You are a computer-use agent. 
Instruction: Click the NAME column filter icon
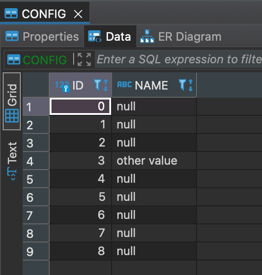[x=182, y=85]
